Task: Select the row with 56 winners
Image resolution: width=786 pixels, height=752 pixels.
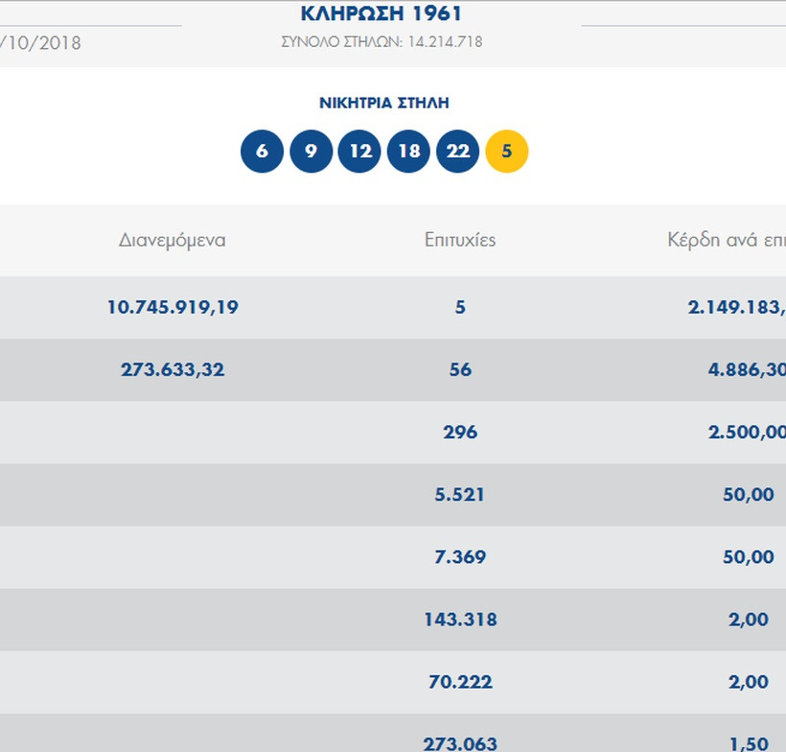Action: 460,369
